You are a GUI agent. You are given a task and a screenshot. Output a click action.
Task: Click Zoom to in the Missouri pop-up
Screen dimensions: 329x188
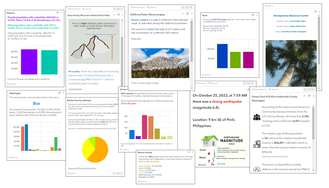[11, 84]
